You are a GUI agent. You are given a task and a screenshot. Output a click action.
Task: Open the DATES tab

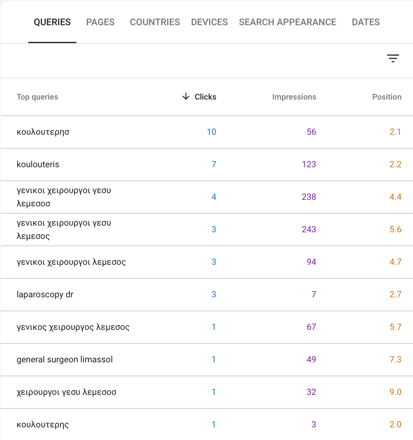coord(366,22)
